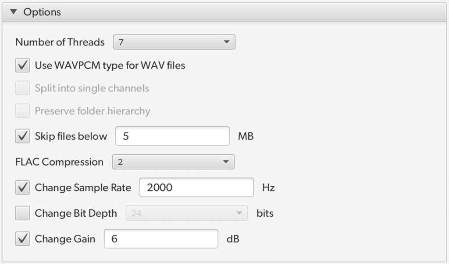Enable the Preserve folder hierarchy checkbox
449x264 pixels.
tap(22, 111)
